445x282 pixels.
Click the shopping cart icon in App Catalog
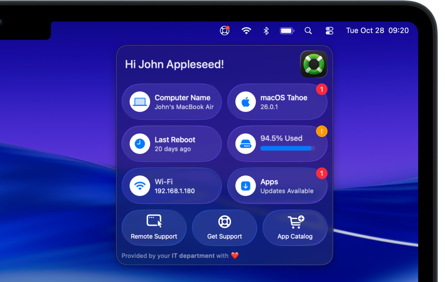(x=295, y=221)
